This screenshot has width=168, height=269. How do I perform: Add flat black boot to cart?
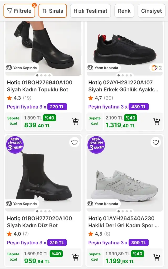click(75, 257)
